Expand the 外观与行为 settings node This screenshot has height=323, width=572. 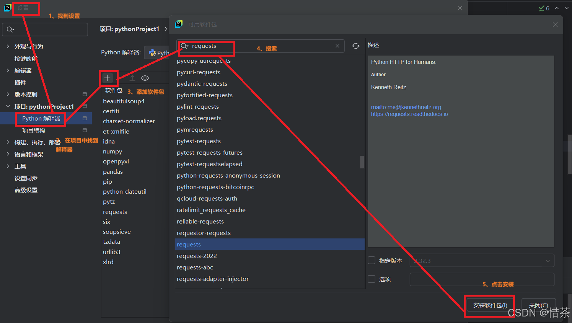pyautogui.click(x=8, y=46)
